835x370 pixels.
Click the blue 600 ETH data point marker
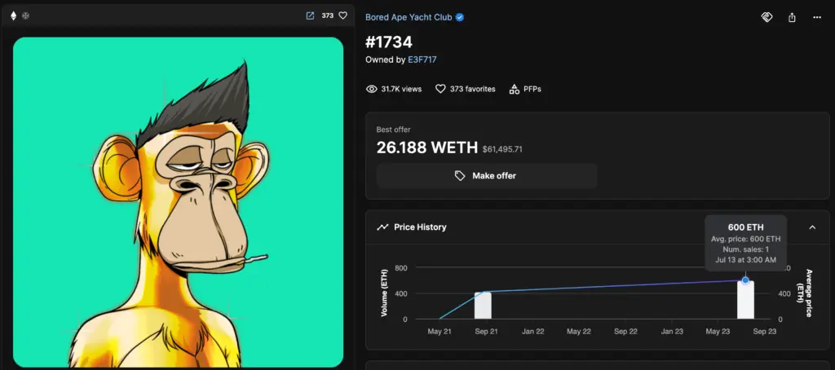[x=745, y=280]
